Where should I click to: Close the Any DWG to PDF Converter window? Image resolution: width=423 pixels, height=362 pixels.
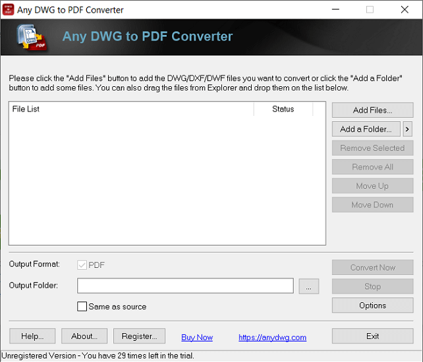pos(405,10)
